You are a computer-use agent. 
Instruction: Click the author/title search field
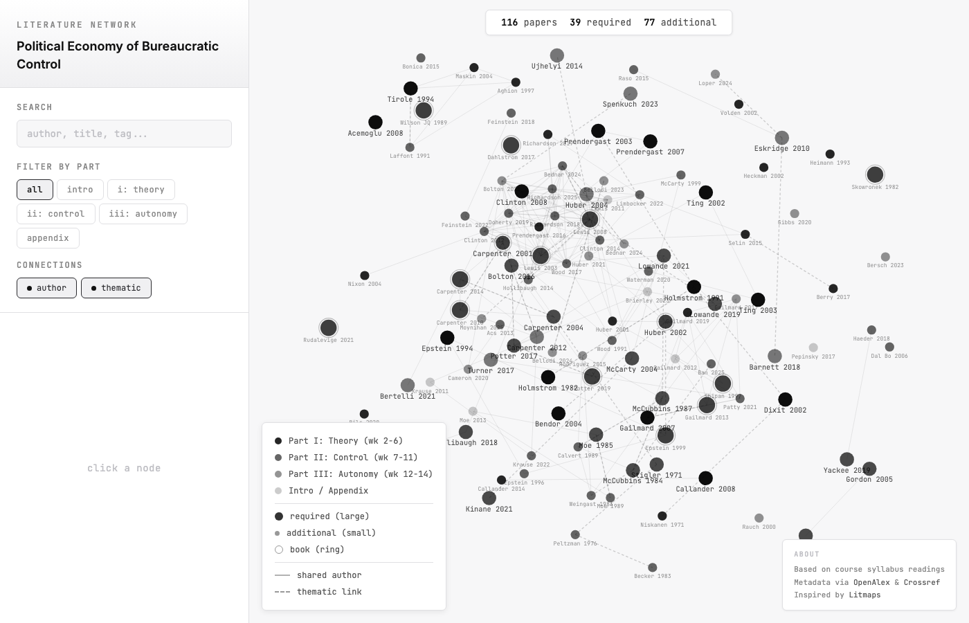pos(124,133)
